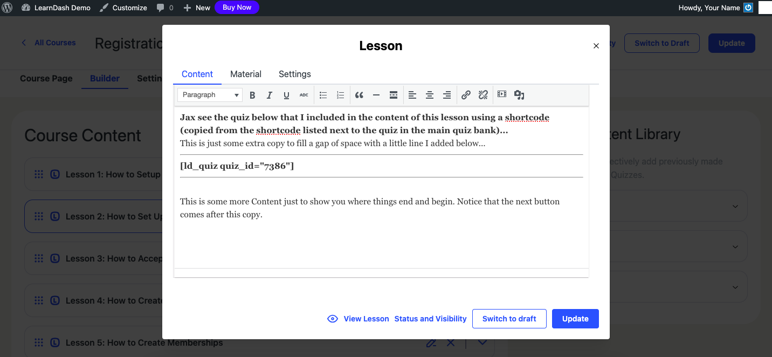Open the Settings tab in the Lesson dialog
This screenshot has height=357, width=772.
coord(294,74)
